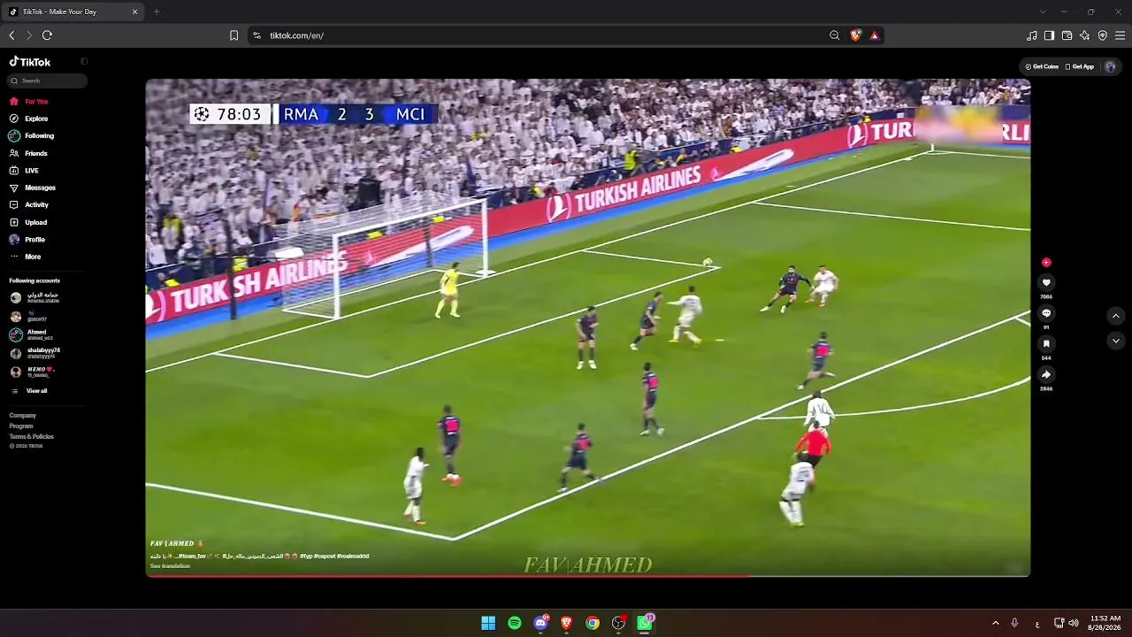The width and height of the screenshot is (1132, 637).
Task: Click the TikTok logo
Action: (x=30, y=62)
